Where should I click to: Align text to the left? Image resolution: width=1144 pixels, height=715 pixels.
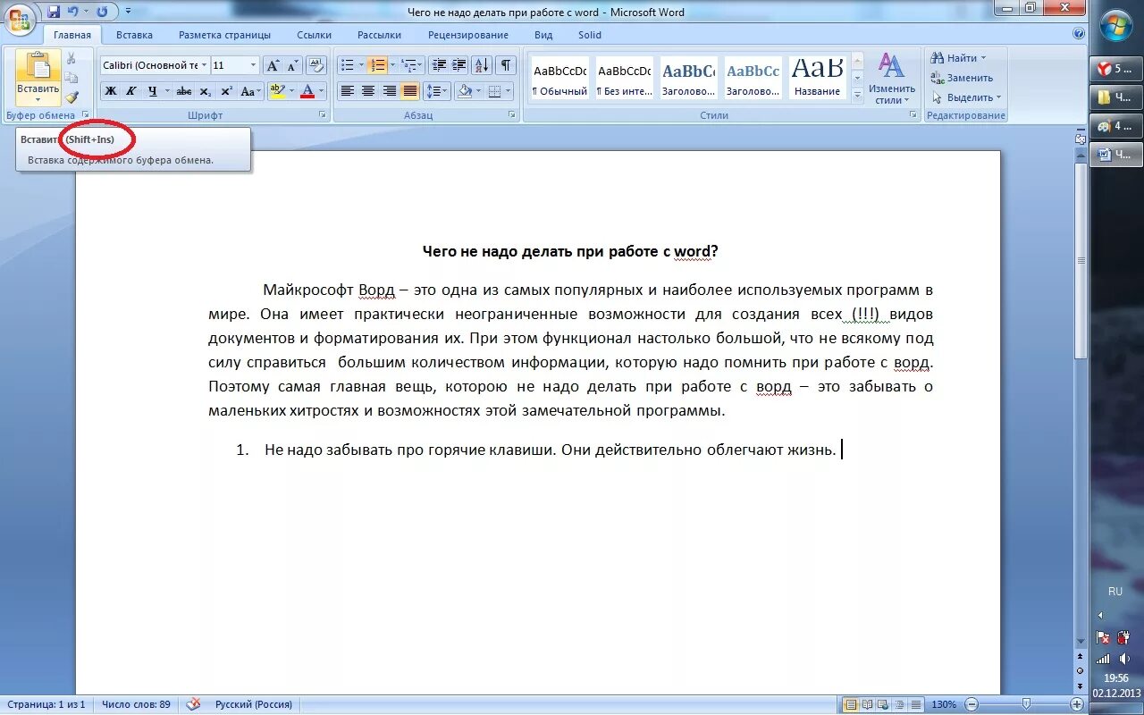[347, 91]
